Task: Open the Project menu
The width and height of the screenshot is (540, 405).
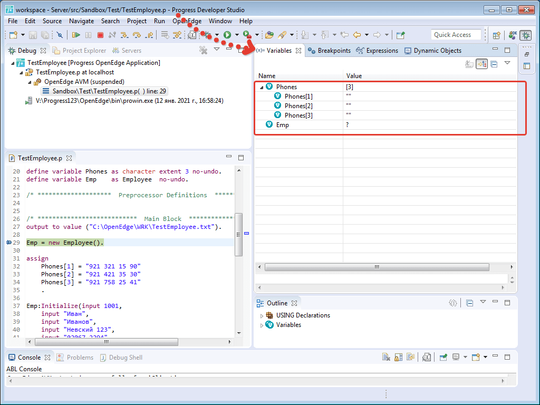Action: [137, 21]
